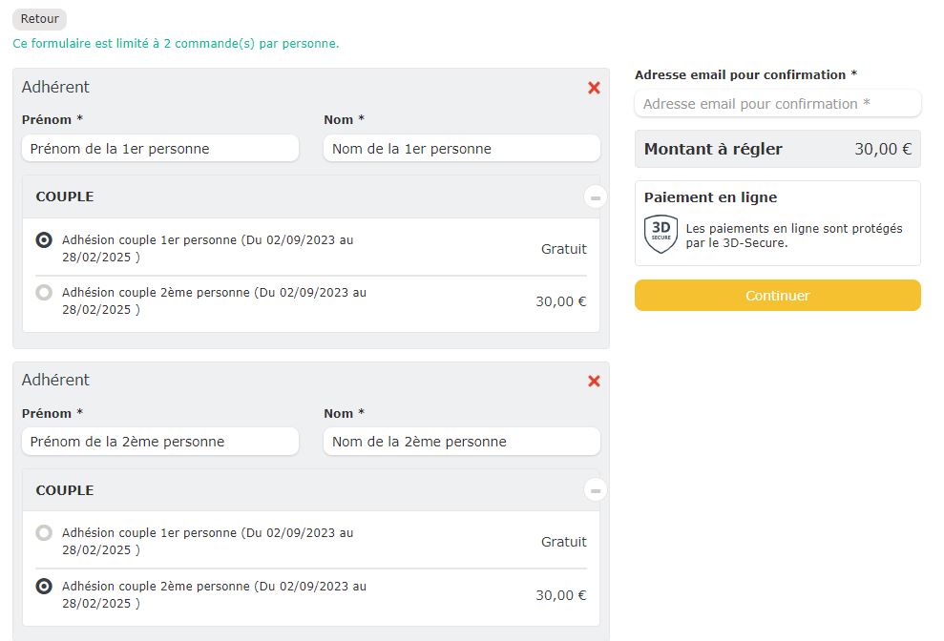This screenshot has height=641, width=944.
Task: Remove the first Adhérent with red X
Action: click(x=594, y=88)
